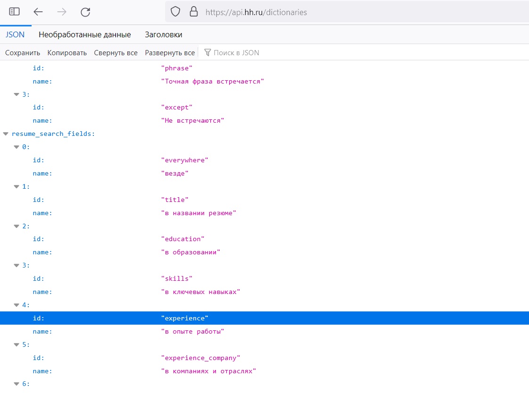Select the value "experience_company"
Screen dimensions: 529x394
201,358
